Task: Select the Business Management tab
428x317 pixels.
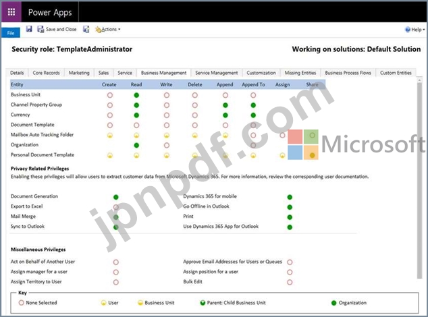Action: 163,73
